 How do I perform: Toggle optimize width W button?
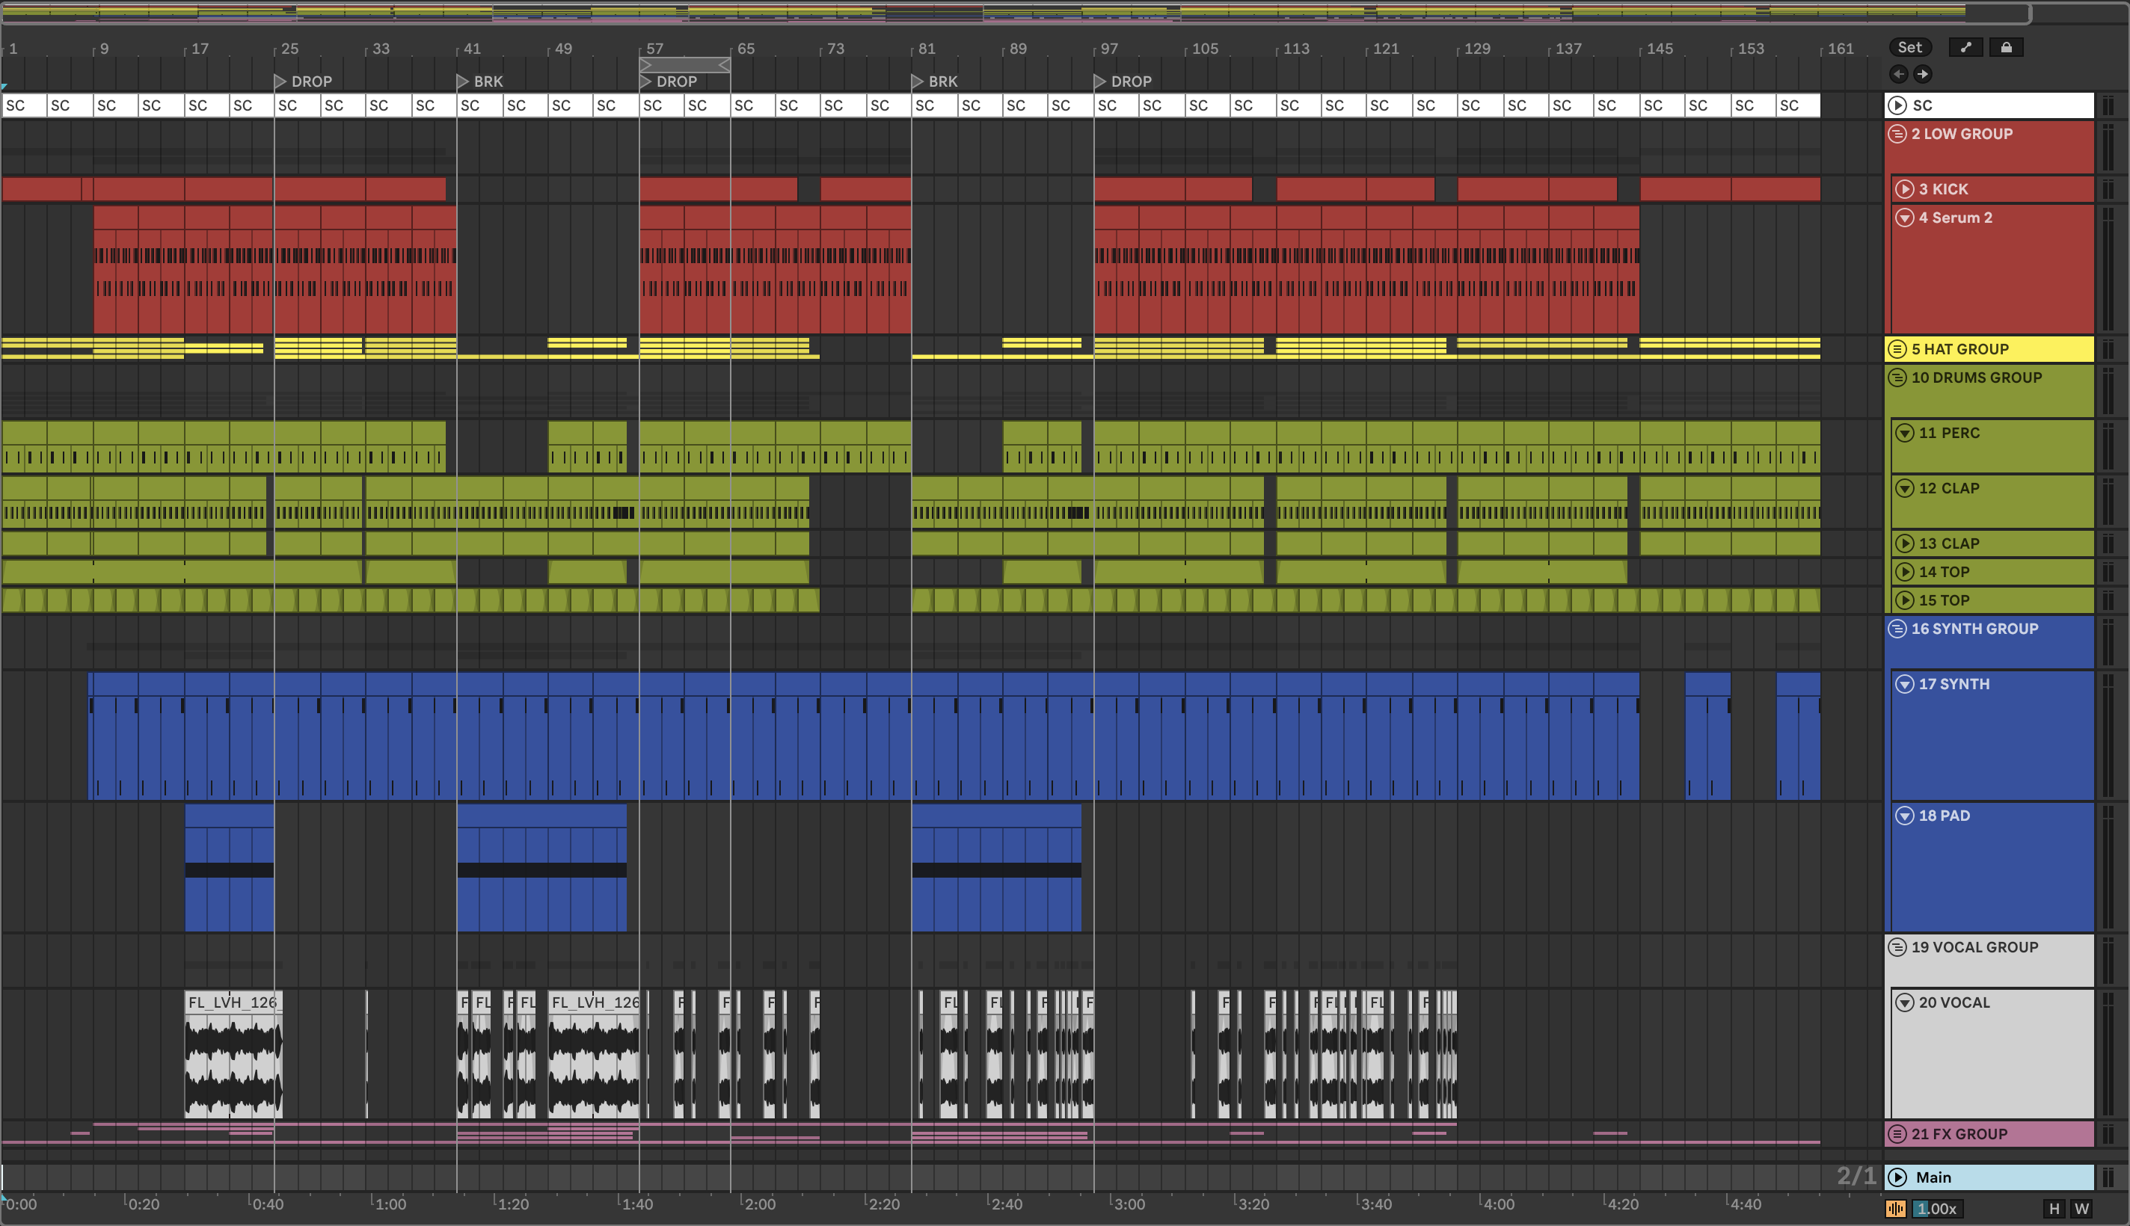pyautogui.click(x=2081, y=1208)
